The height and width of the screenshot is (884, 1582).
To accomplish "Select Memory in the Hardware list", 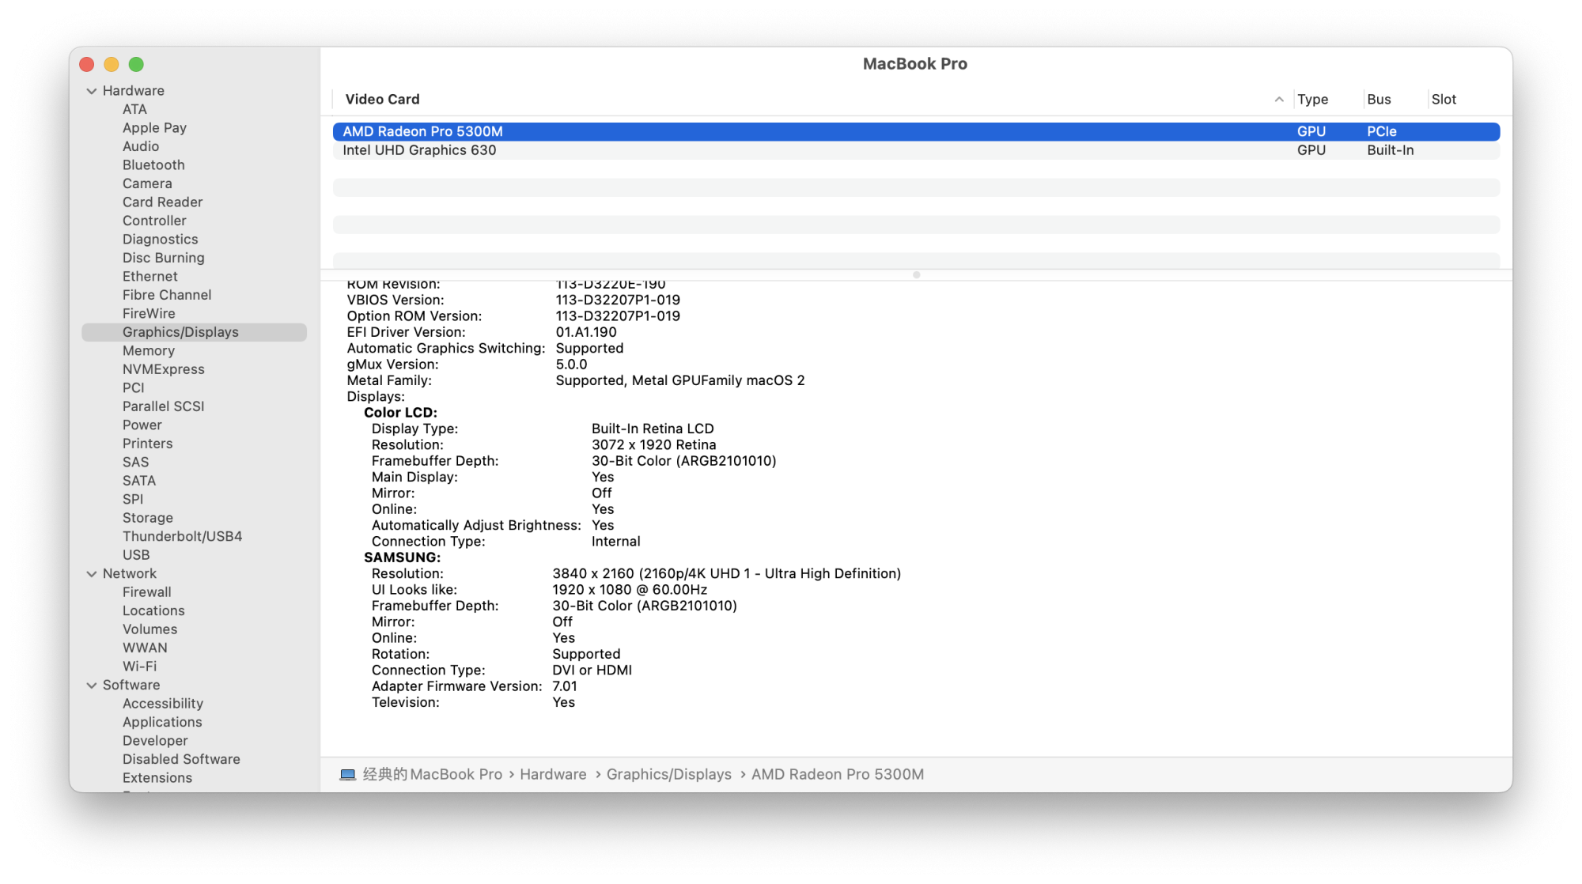I will coord(149,350).
